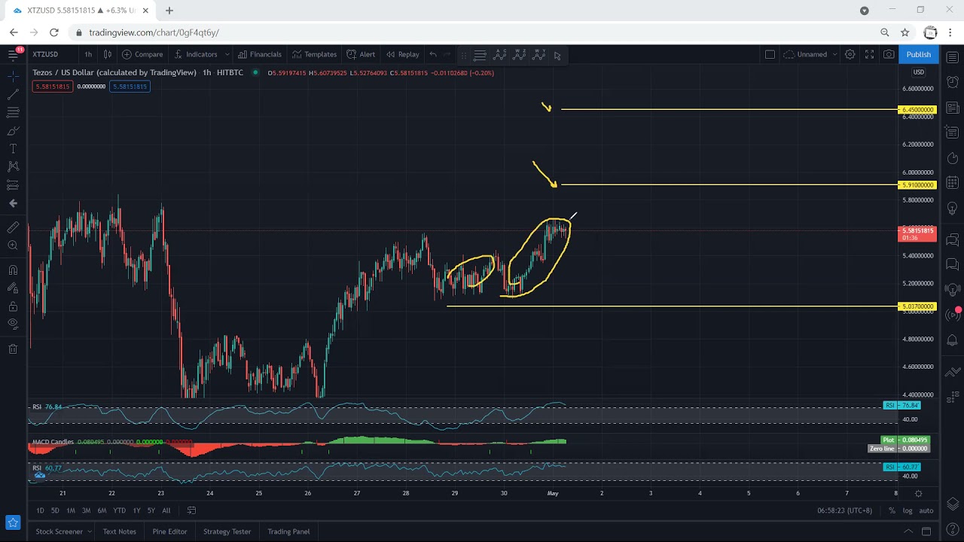
Task: Select the crosshair cursor tool
Action: coord(13,76)
